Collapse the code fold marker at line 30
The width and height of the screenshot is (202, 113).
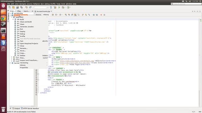[38, 74]
